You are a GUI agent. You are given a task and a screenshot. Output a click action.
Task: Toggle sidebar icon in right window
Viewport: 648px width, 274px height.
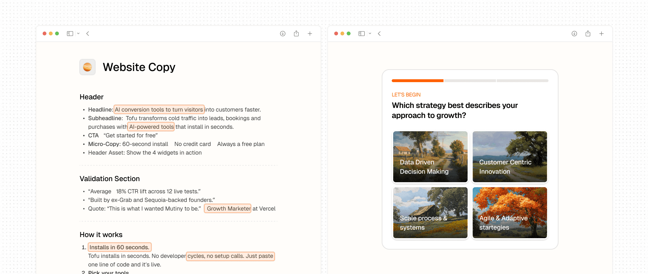point(362,34)
